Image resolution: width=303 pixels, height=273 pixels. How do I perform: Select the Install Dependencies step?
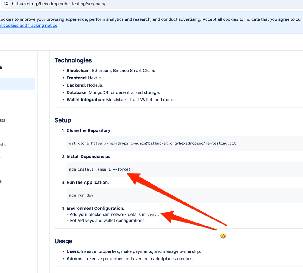point(89,157)
